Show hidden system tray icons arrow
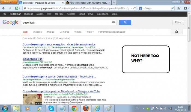 pos(143,108)
